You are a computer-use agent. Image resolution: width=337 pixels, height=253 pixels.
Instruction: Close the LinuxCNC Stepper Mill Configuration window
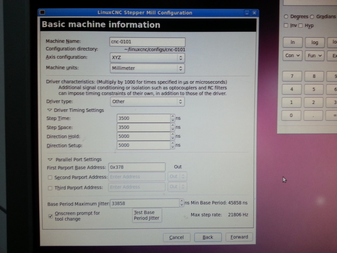click(254, 13)
